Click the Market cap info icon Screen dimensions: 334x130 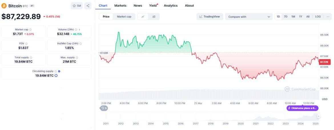(31, 29)
